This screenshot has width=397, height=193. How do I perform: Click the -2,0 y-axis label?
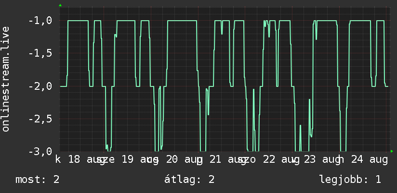coord(40,86)
